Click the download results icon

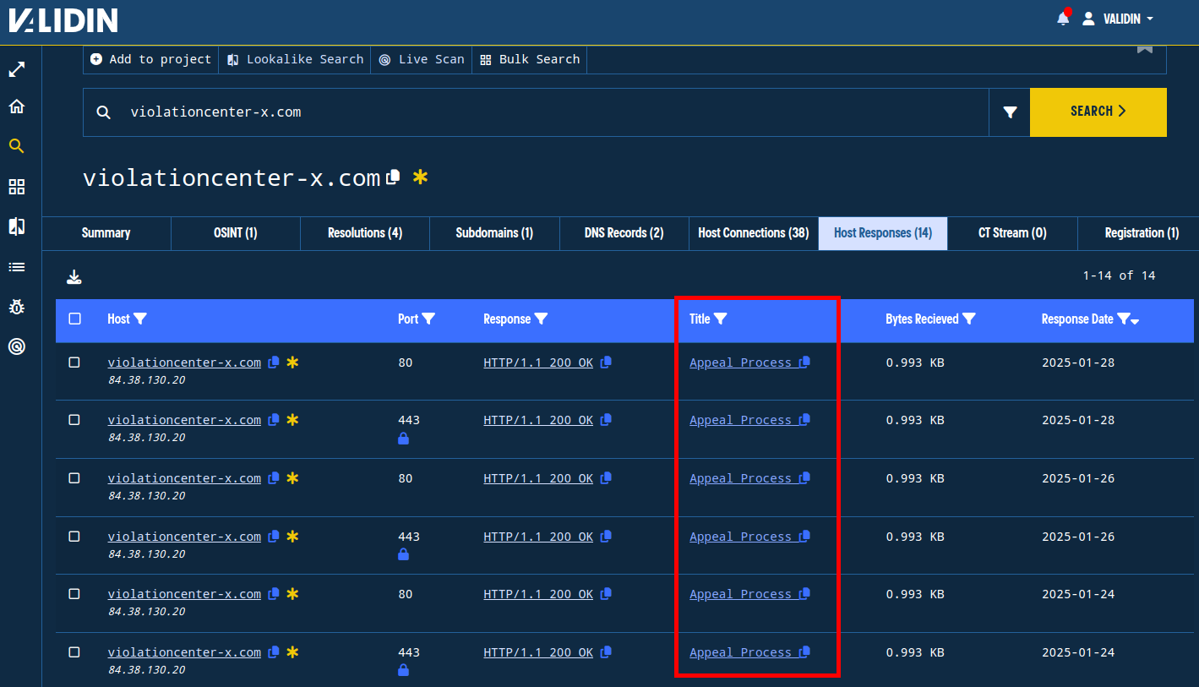[x=74, y=276]
